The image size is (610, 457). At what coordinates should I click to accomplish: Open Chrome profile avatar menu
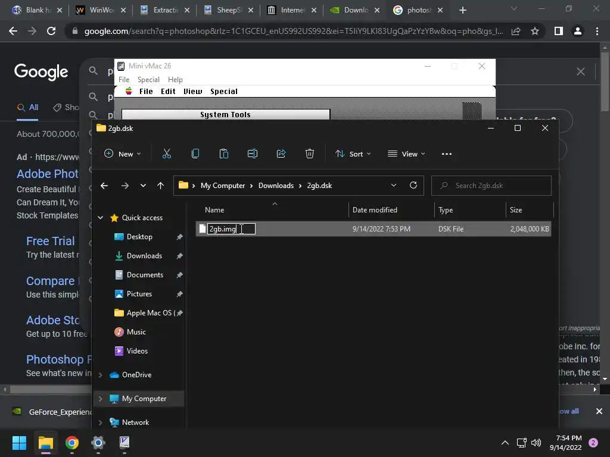[x=578, y=31]
